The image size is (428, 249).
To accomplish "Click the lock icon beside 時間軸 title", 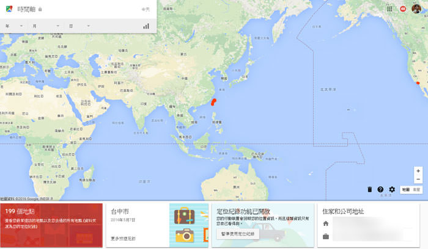I will 40,9.
